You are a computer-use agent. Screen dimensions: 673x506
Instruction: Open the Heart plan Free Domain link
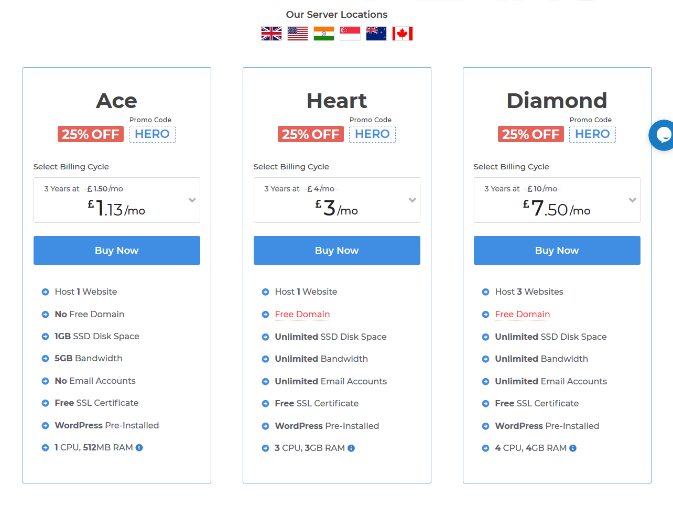click(x=302, y=315)
